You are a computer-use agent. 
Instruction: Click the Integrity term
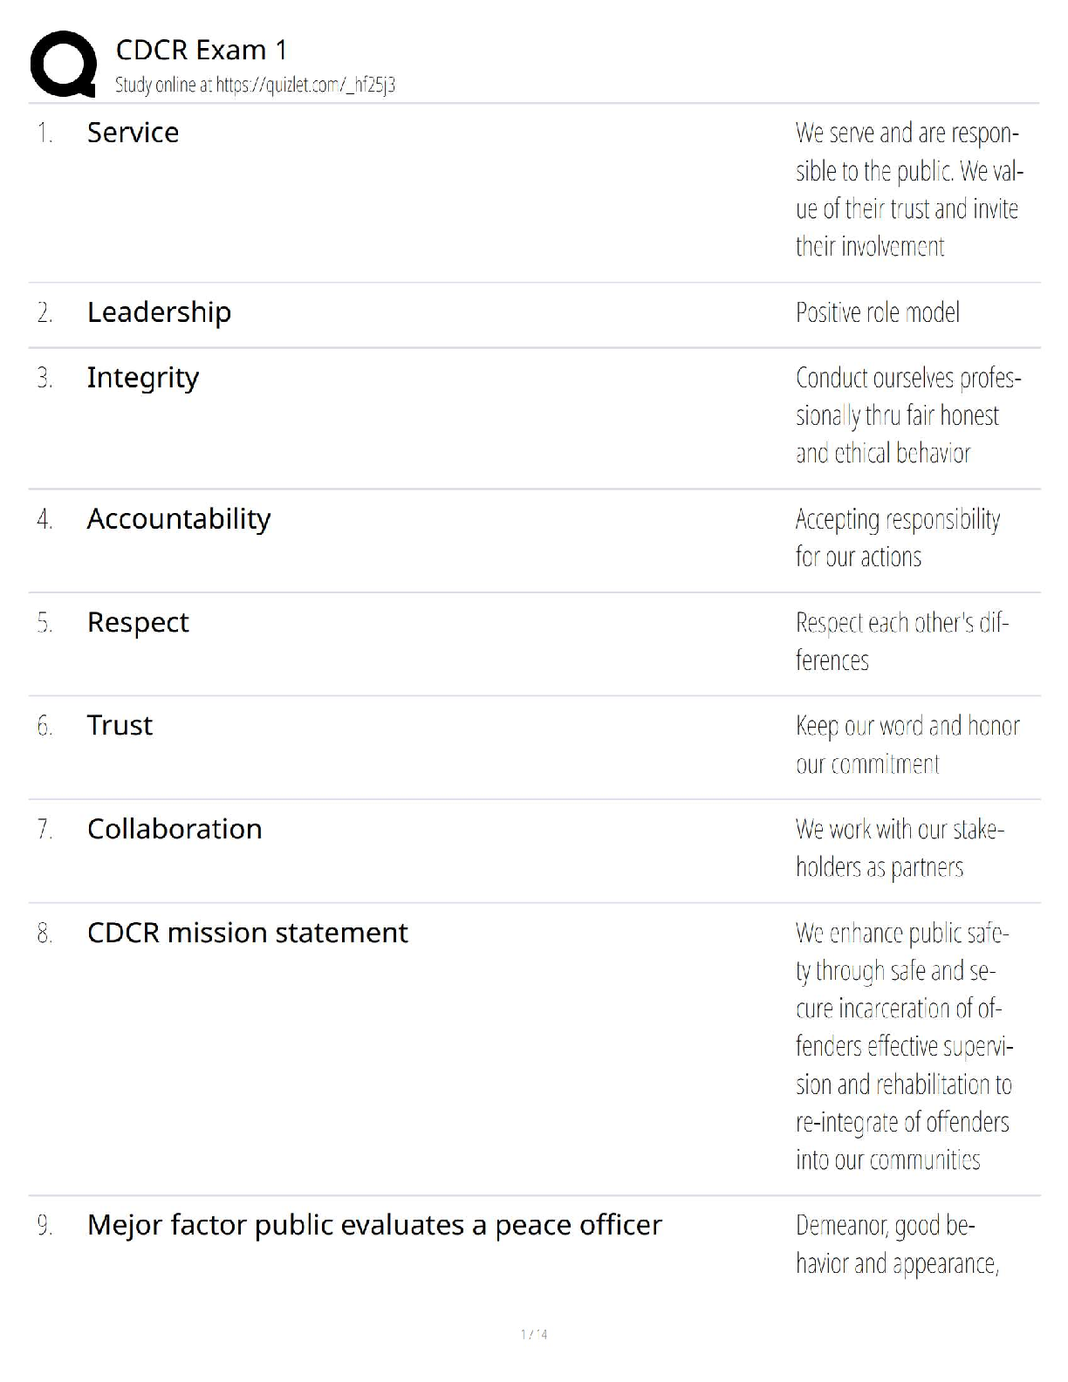tap(143, 378)
